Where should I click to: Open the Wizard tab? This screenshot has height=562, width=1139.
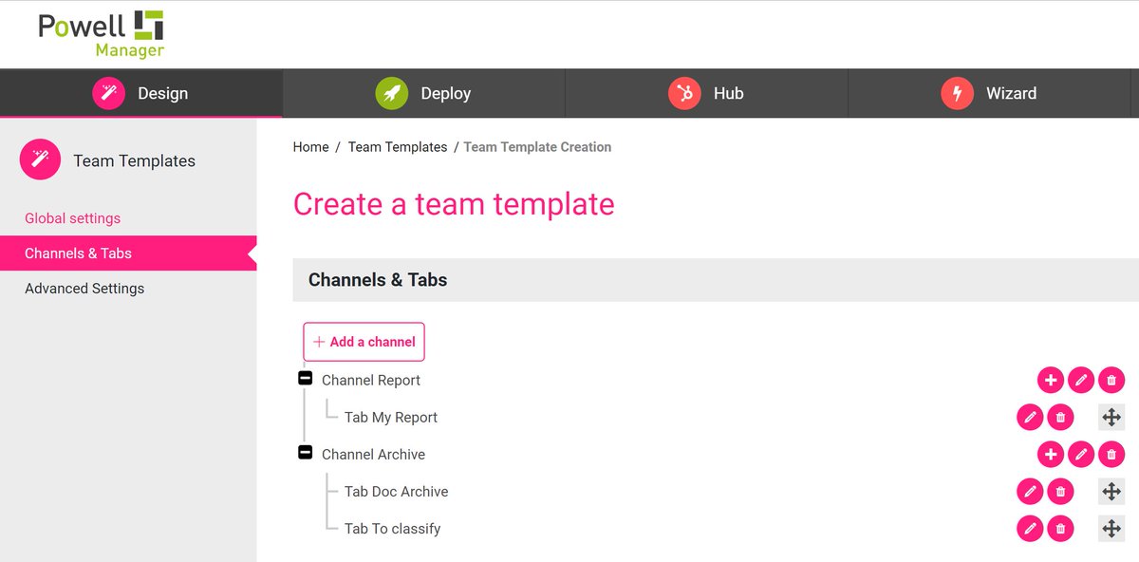tap(989, 93)
